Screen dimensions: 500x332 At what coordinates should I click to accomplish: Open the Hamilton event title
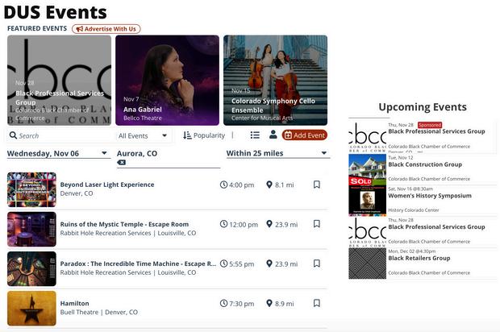(x=75, y=303)
